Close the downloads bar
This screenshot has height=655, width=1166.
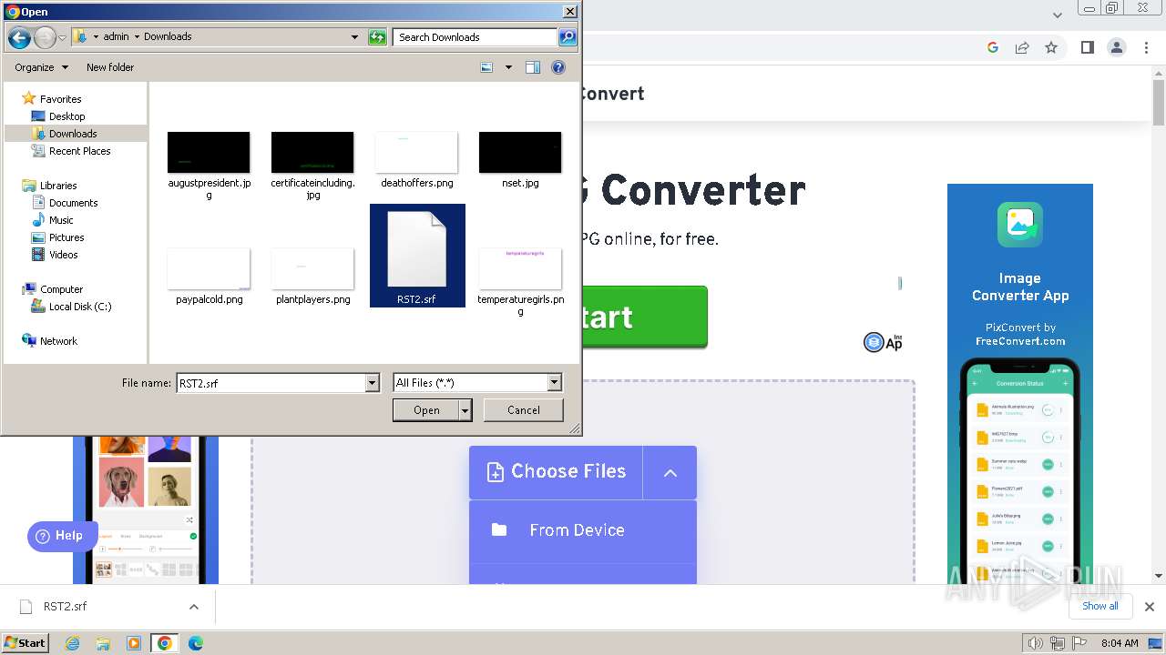click(1150, 607)
